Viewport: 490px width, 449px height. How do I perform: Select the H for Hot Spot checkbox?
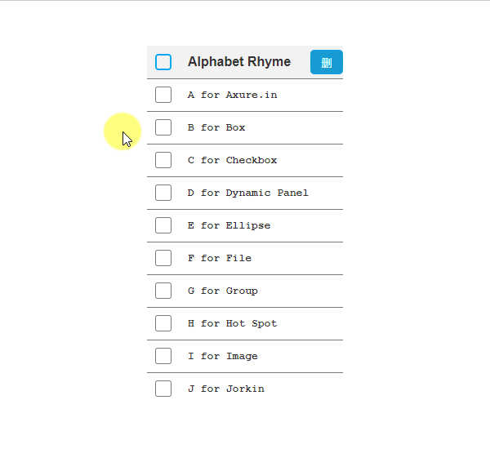click(163, 323)
